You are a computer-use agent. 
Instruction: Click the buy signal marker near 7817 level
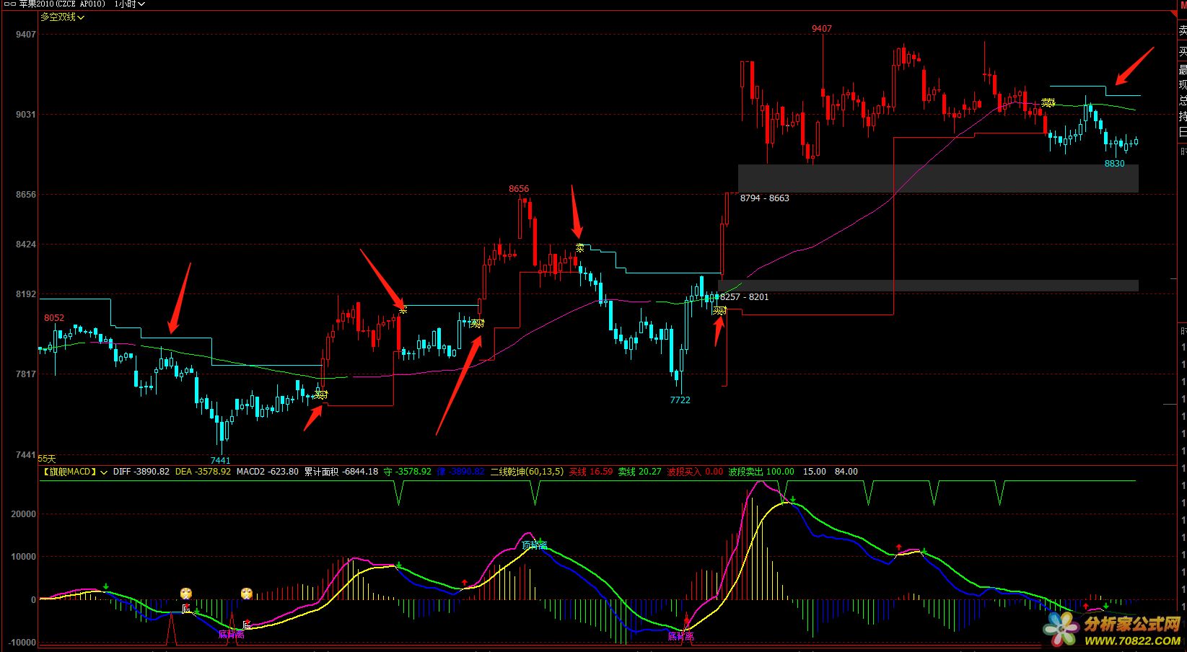(x=320, y=395)
